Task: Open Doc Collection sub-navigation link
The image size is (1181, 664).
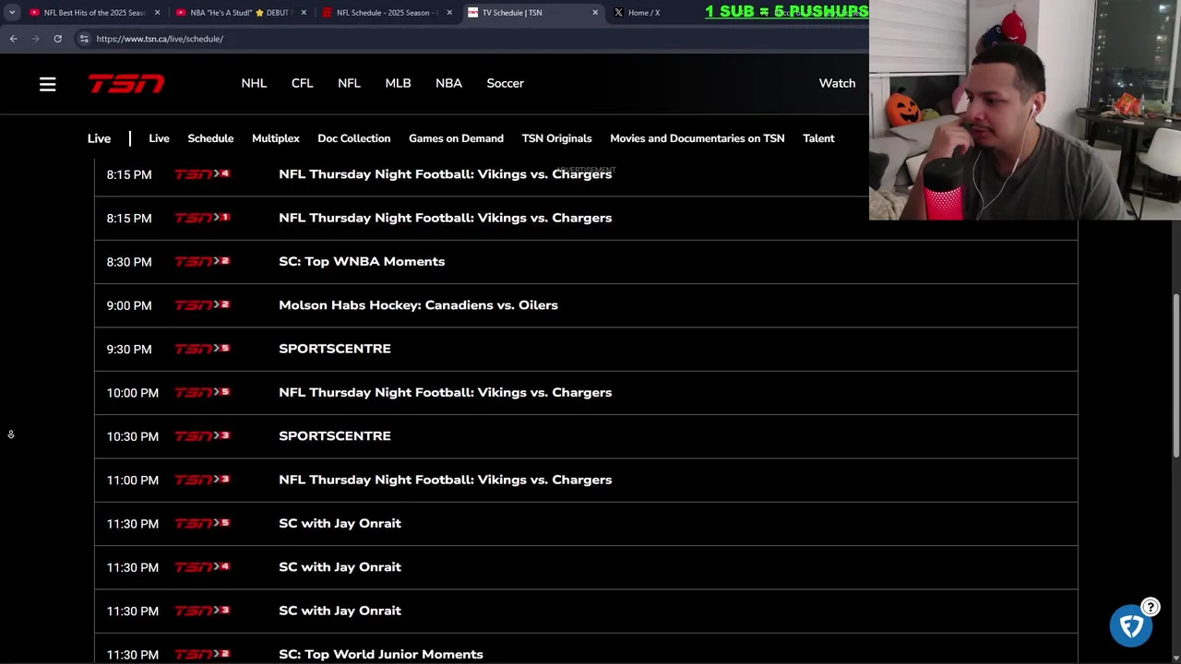Action: pyautogui.click(x=354, y=138)
